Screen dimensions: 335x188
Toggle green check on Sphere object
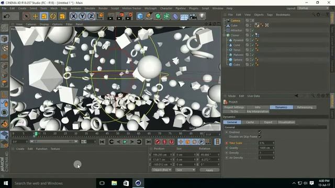coord(252,60)
